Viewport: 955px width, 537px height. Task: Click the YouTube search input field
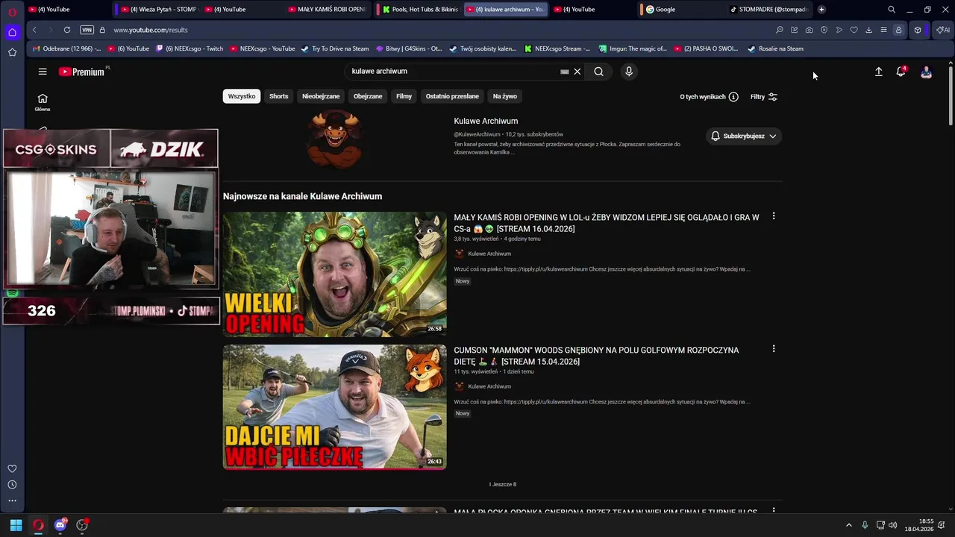coord(451,72)
